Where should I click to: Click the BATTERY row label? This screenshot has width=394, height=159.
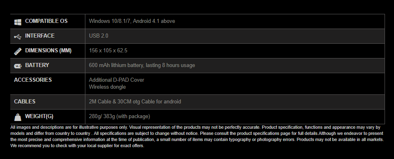point(37,65)
